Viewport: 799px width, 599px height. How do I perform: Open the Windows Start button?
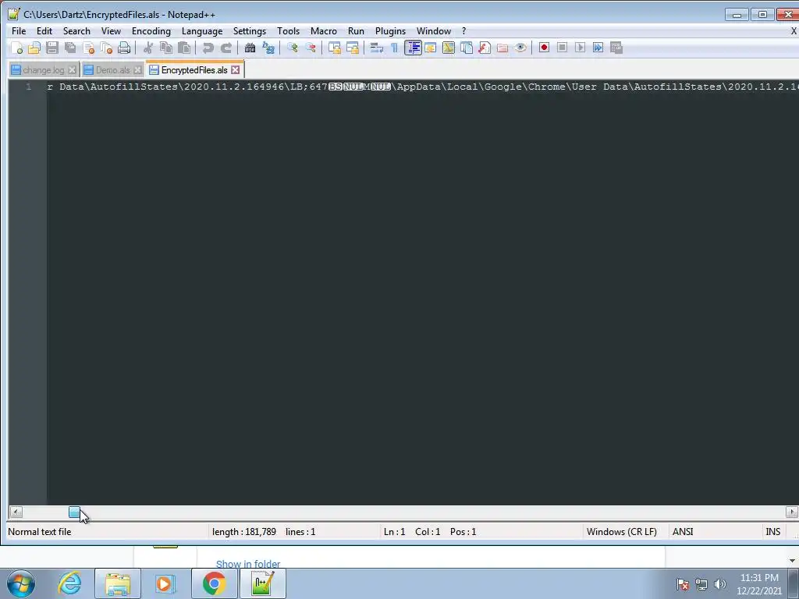click(21, 583)
